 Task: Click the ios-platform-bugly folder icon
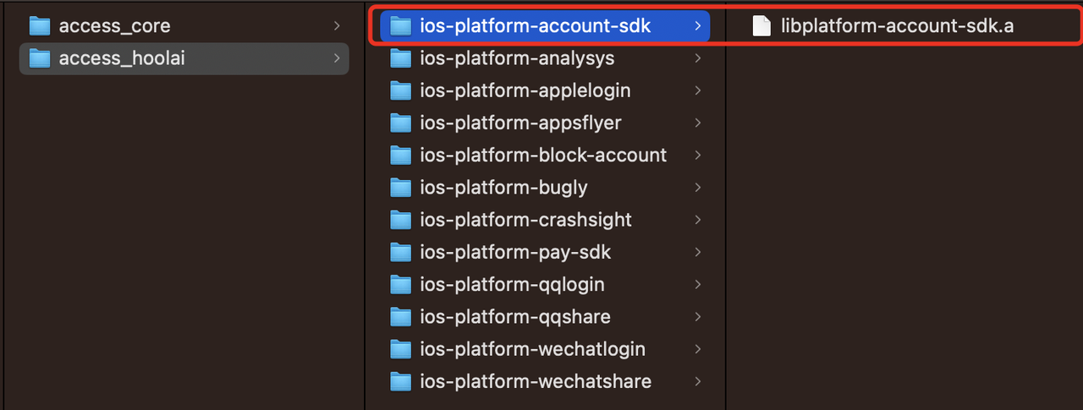400,188
